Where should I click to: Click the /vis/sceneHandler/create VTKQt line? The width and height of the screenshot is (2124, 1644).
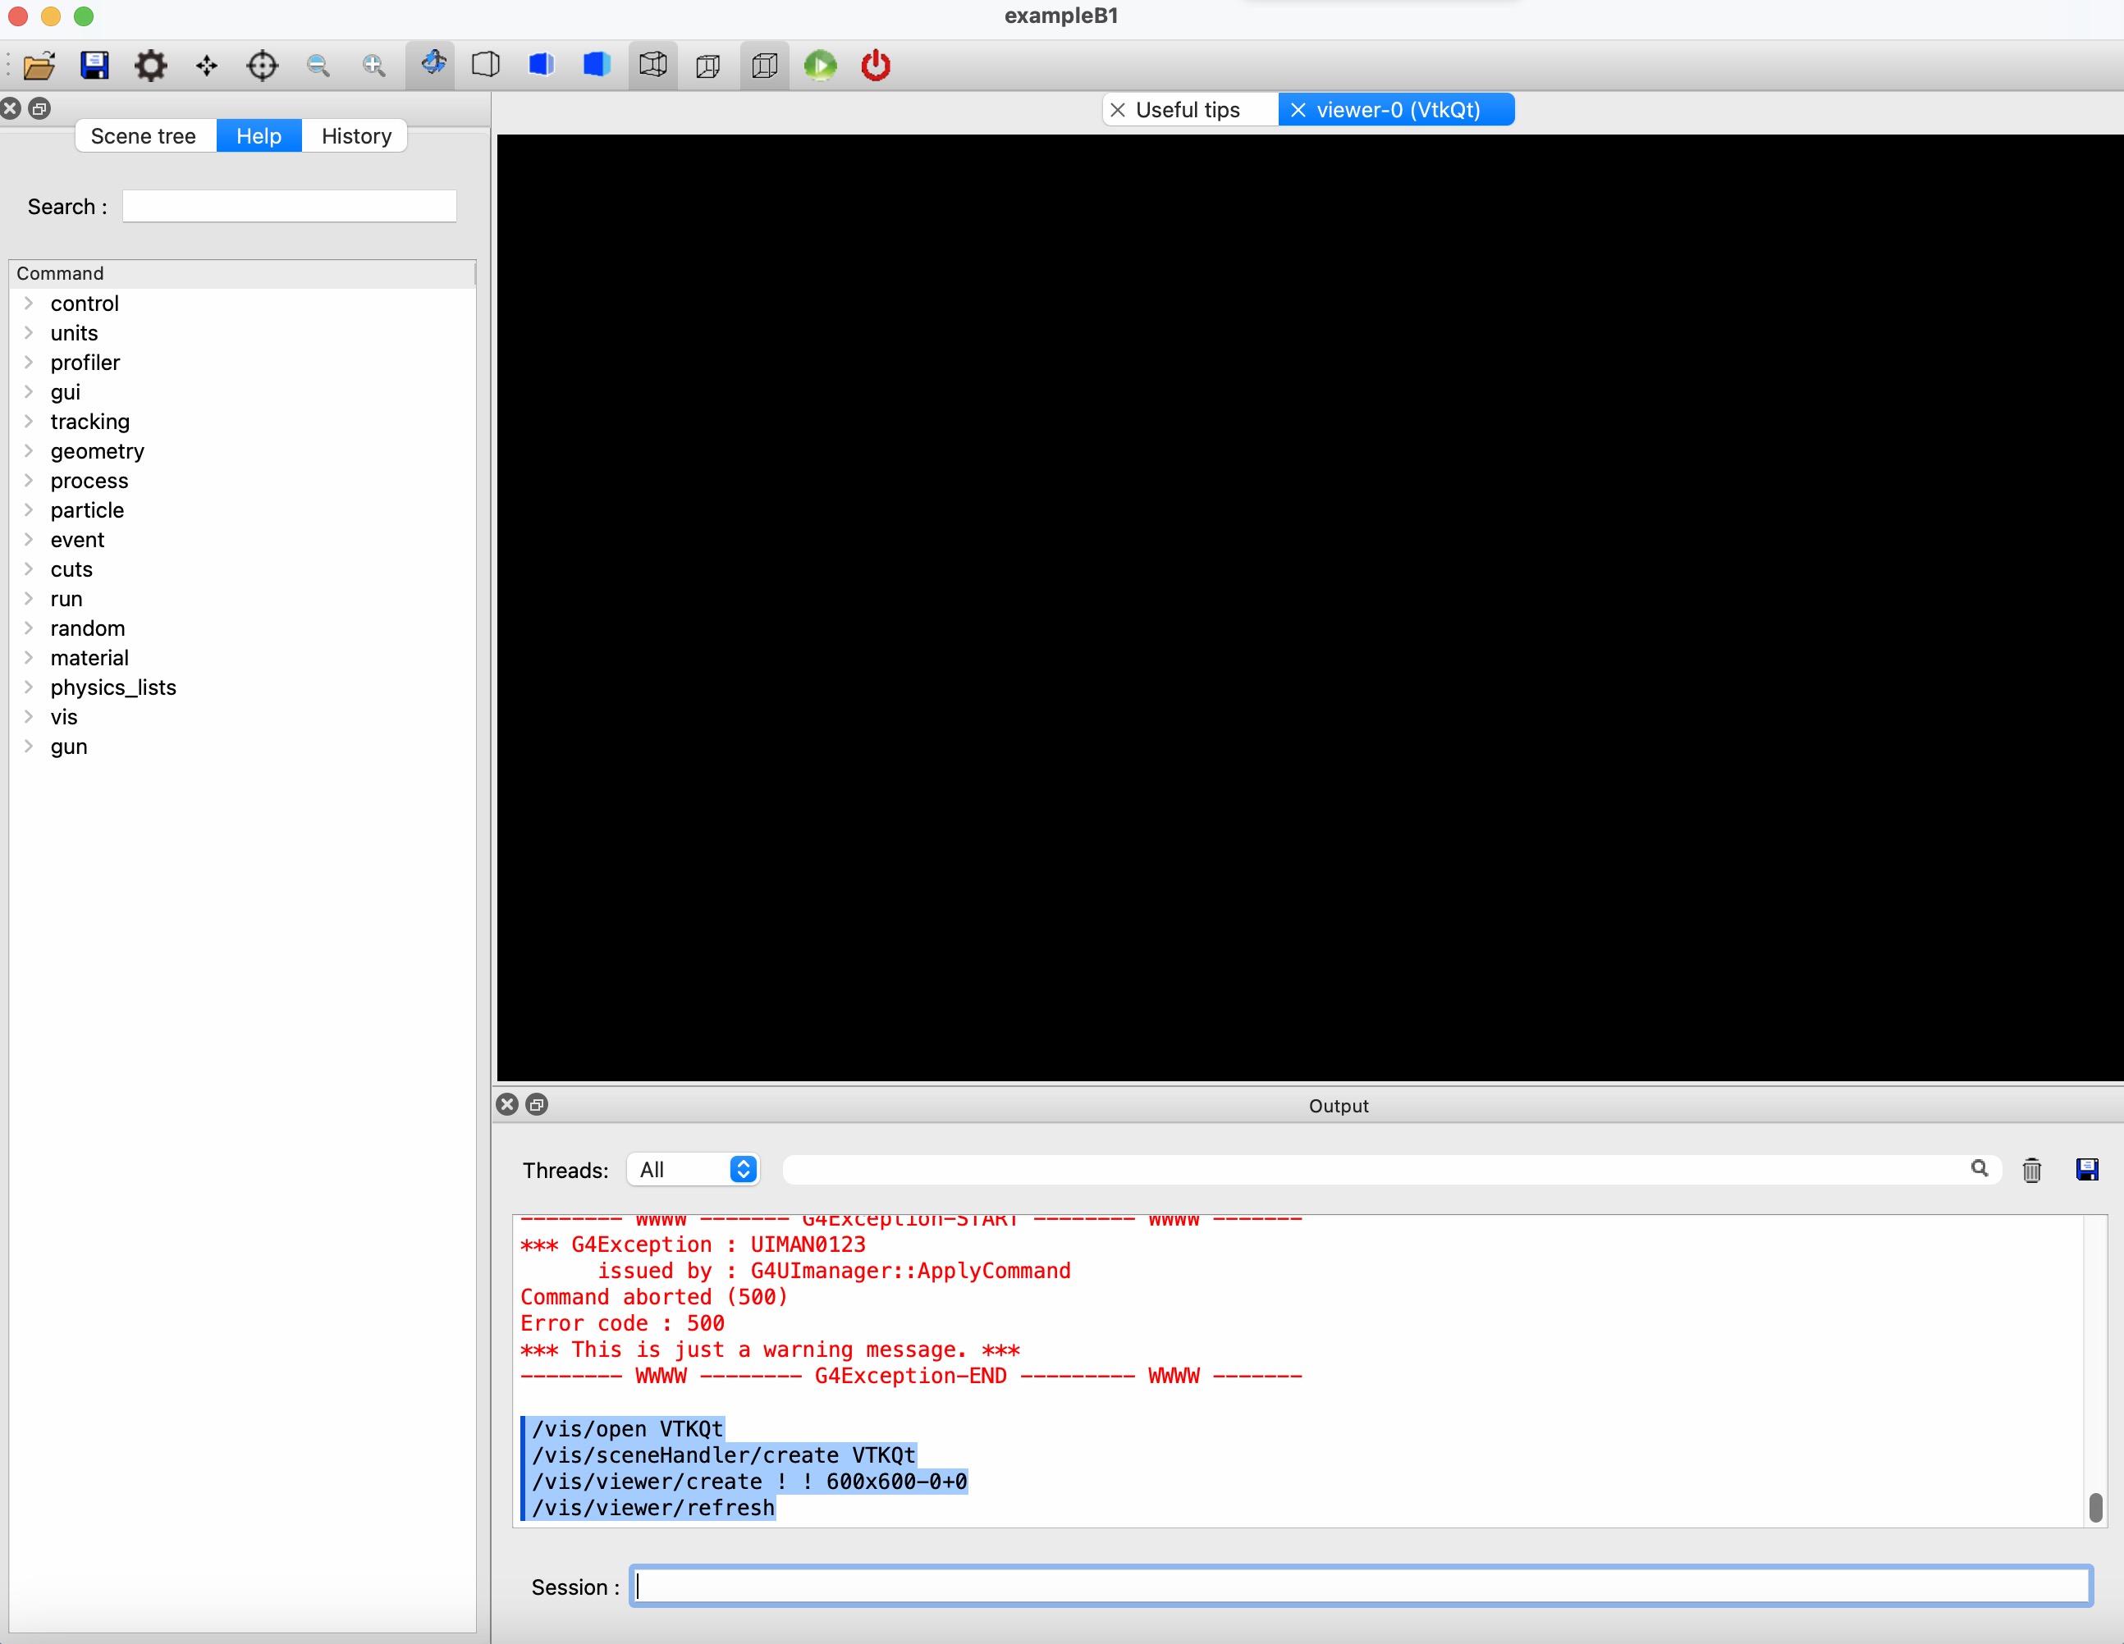(724, 1454)
